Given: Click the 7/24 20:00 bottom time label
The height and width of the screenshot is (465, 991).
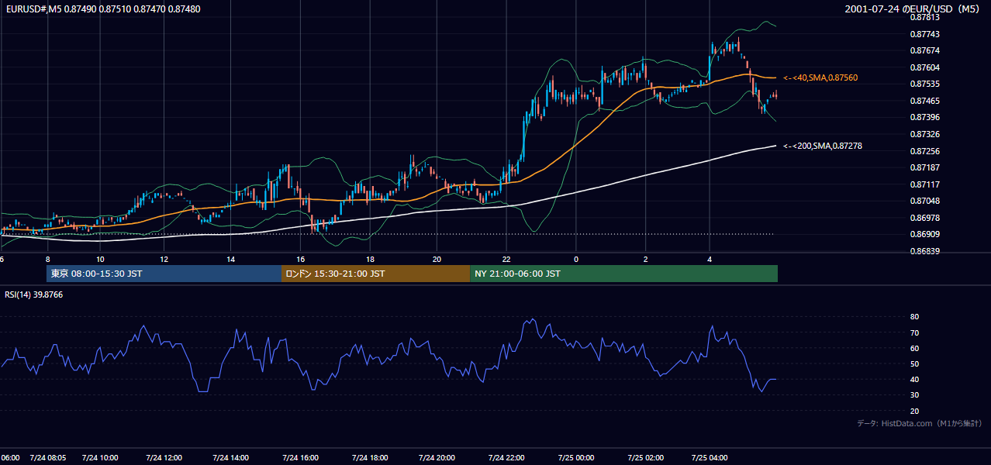Looking at the screenshot, I should point(437,458).
